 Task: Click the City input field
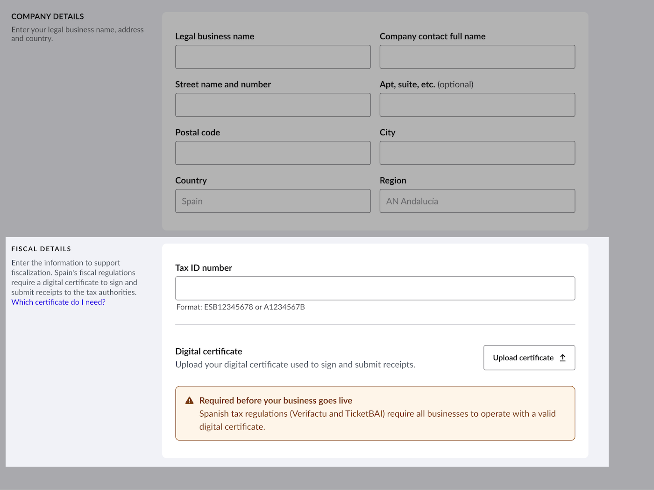click(477, 153)
